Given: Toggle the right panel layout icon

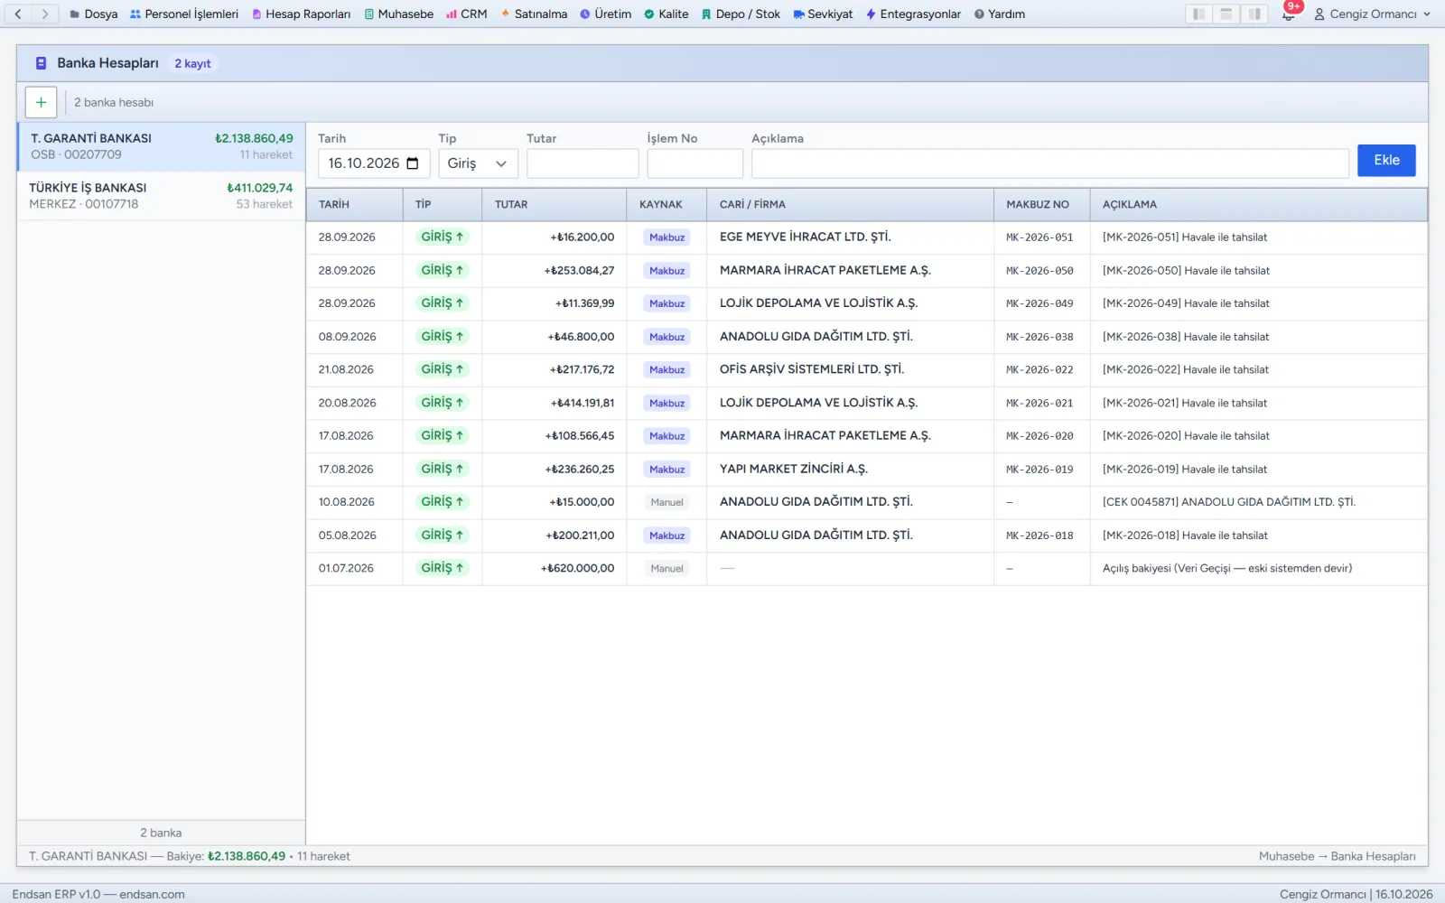Looking at the screenshot, I should (1254, 14).
